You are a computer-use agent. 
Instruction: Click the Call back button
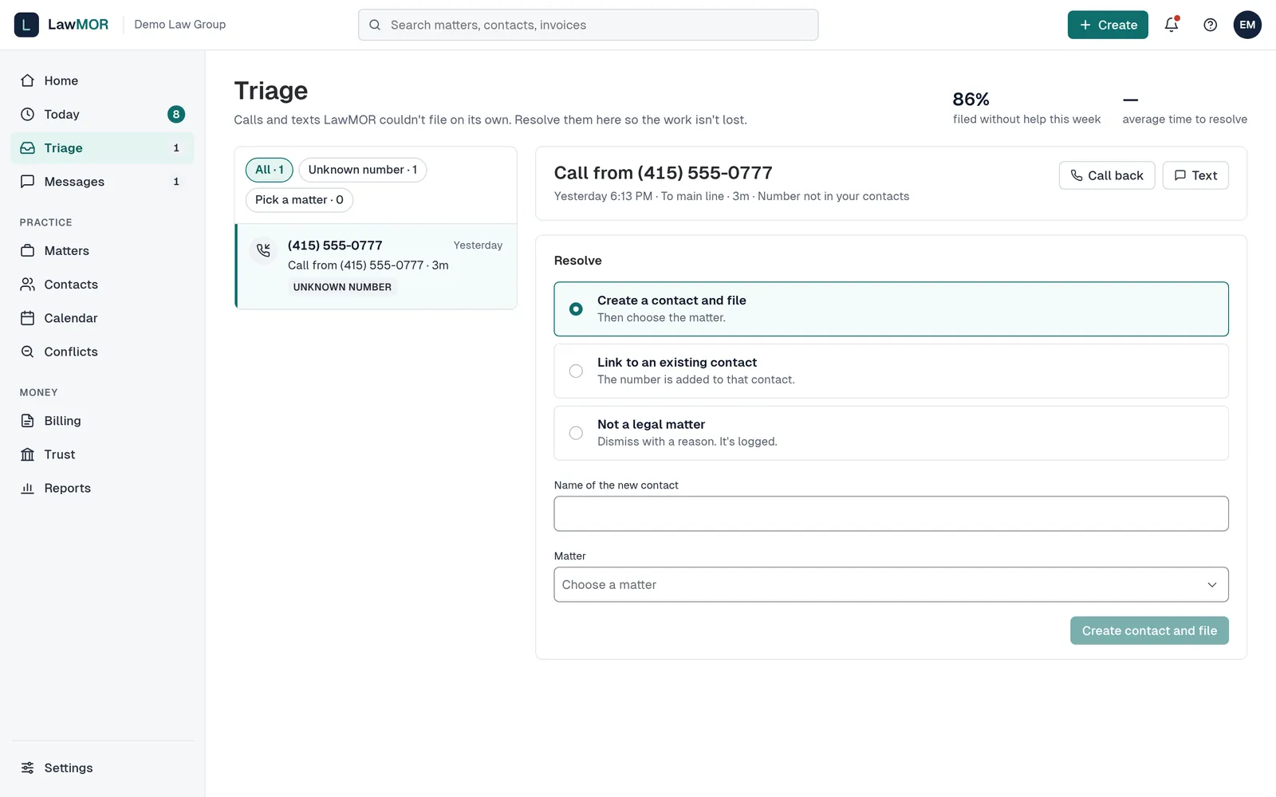pos(1106,175)
